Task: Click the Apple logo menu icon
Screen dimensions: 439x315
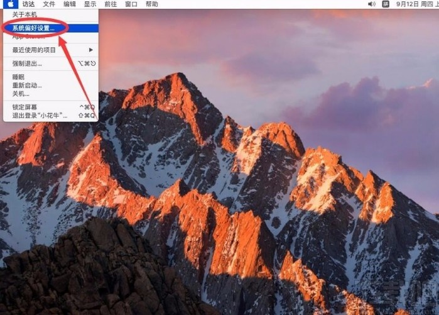Action: tap(11, 4)
